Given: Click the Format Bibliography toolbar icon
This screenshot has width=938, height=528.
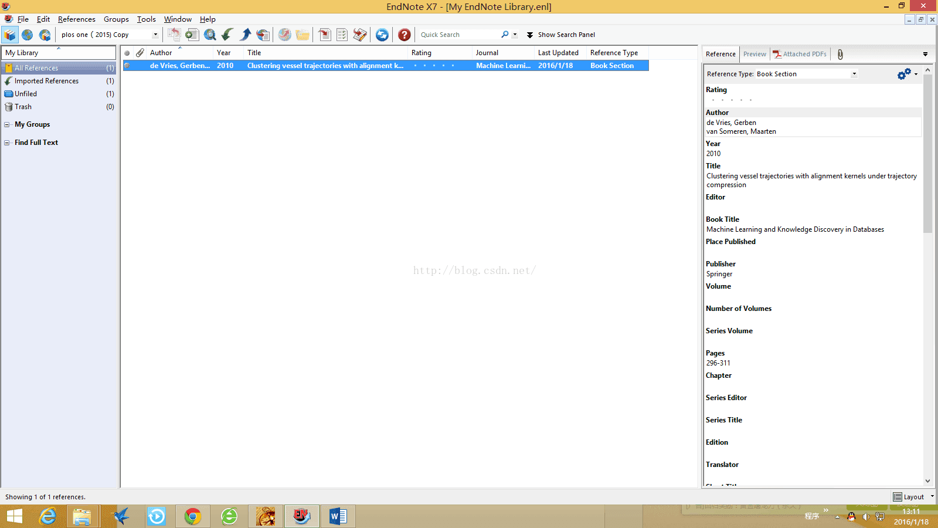Looking at the screenshot, I should [342, 35].
